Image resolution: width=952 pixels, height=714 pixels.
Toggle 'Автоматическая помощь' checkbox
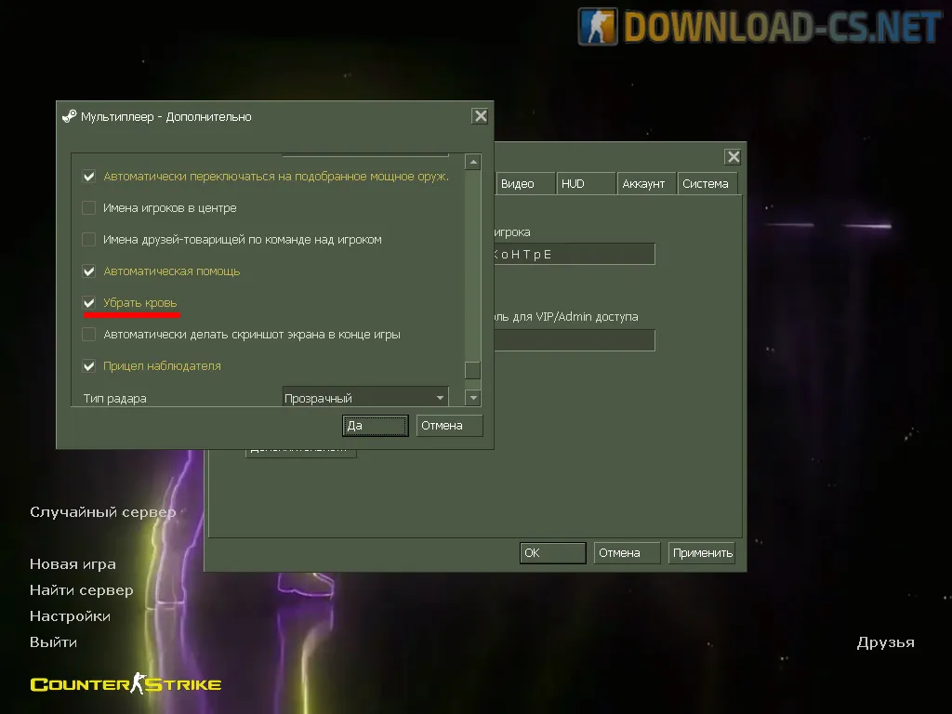[88, 271]
